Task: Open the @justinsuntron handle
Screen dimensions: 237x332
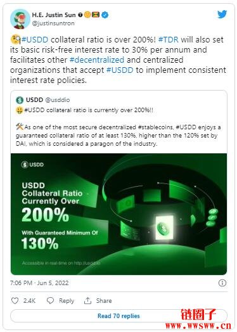Action: 53,23
